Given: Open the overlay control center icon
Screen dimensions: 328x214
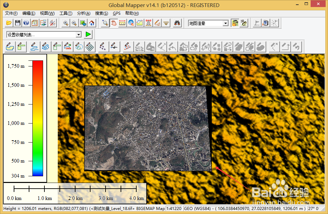Looking at the screenshot, I should tap(43, 23).
